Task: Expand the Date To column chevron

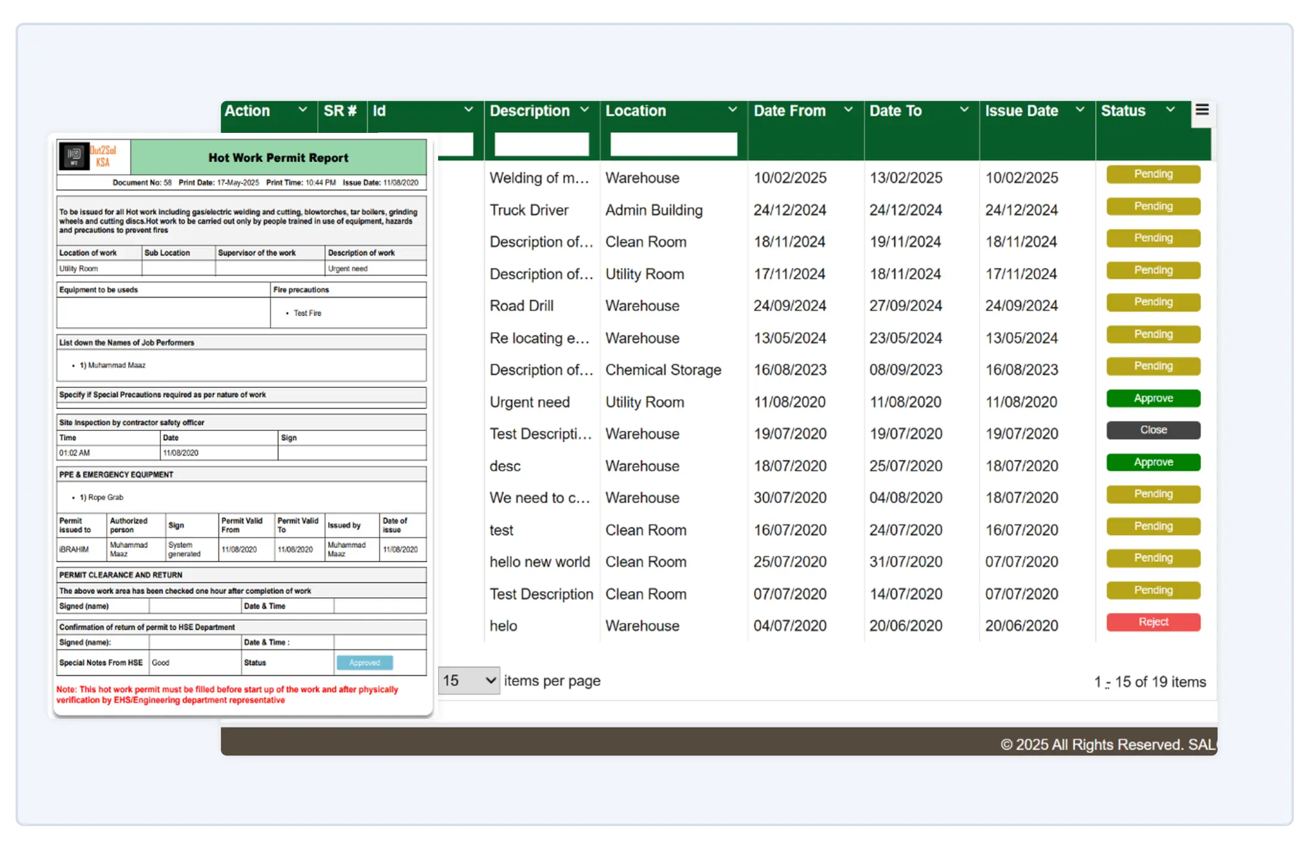Action: [964, 110]
